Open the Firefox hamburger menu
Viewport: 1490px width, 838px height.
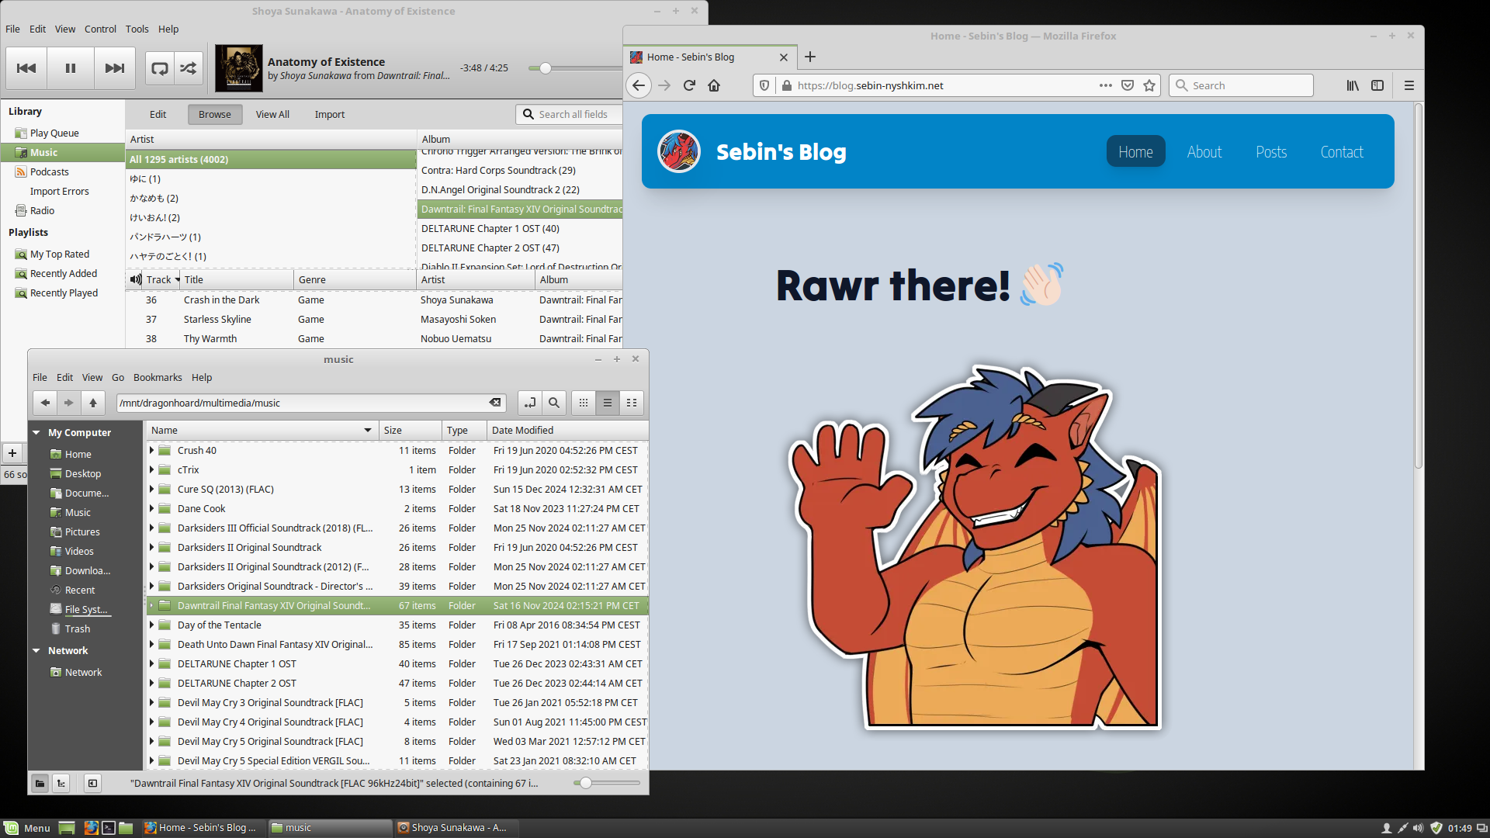click(1409, 85)
